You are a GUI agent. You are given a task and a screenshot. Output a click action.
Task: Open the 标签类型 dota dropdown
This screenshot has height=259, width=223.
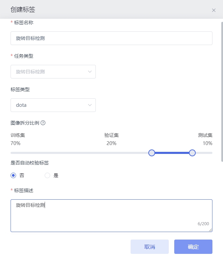[x=53, y=105]
